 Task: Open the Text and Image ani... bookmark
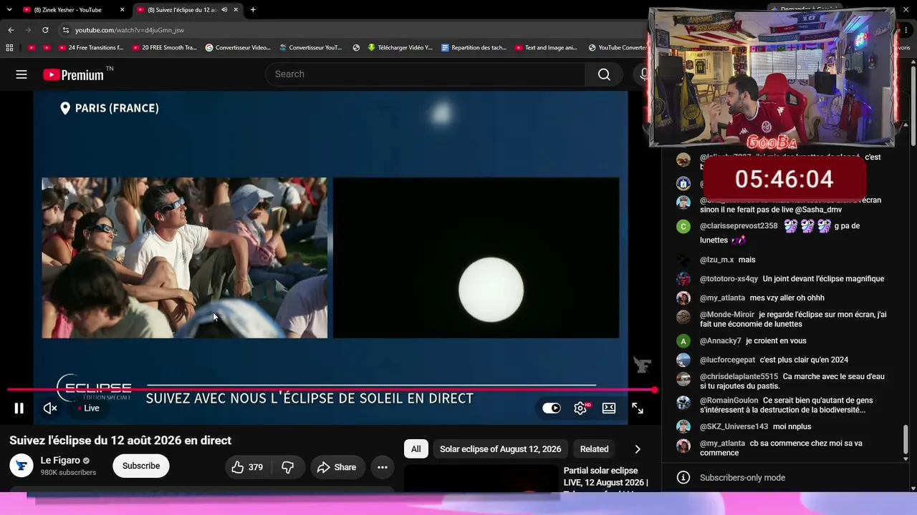(545, 48)
